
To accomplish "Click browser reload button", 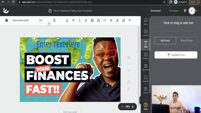I will [13, 2].
